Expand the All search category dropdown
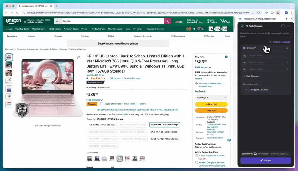Image resolution: width=298 pixels, height=171 pixels. click(58, 21)
